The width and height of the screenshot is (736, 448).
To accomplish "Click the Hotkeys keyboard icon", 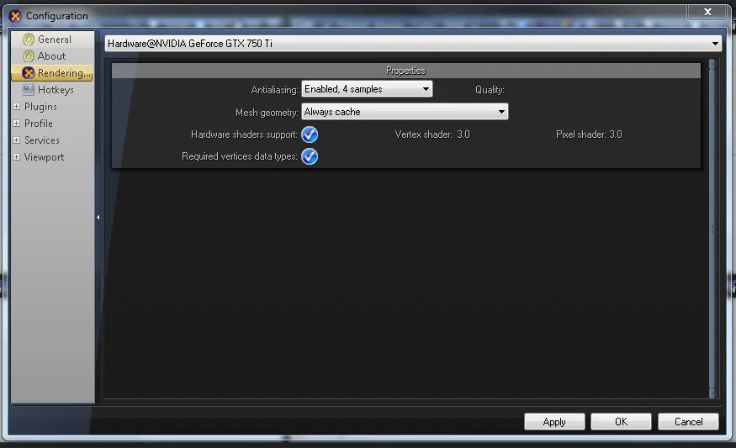I will 29,90.
